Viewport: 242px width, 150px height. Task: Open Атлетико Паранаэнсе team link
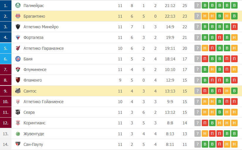tap(43, 48)
